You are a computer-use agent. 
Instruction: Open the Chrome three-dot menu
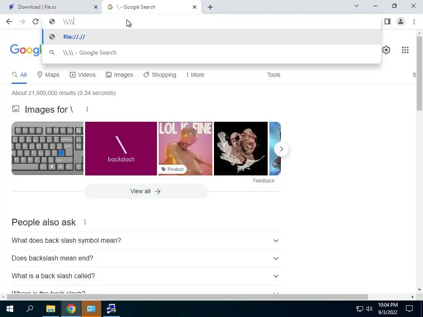click(x=414, y=21)
